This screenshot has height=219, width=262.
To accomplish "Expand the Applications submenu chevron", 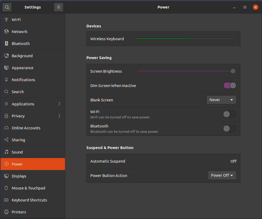I will click(59, 104).
